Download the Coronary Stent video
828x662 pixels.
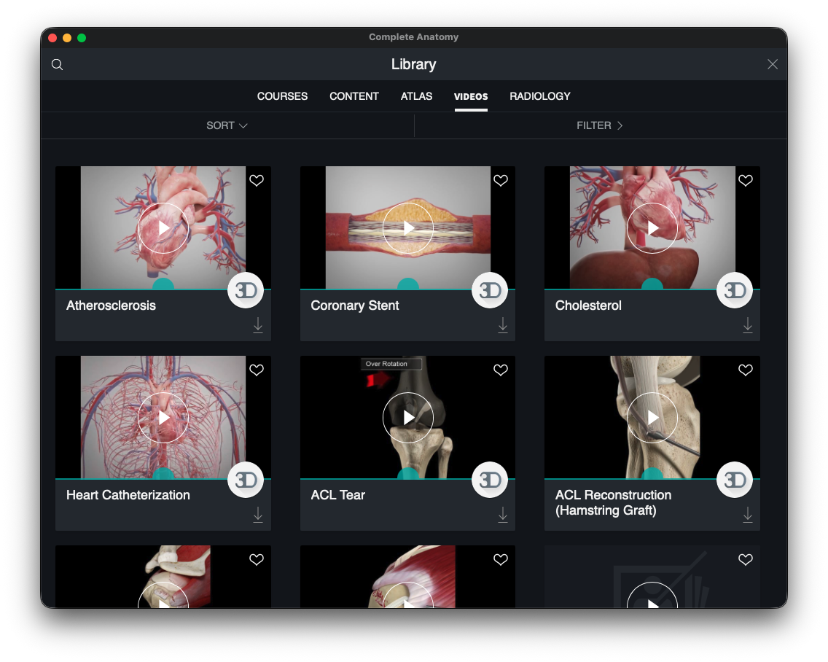tap(503, 325)
